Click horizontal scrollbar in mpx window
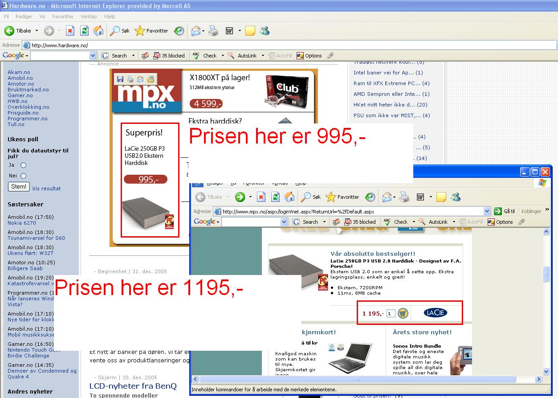The width and height of the screenshot is (558, 398). coord(358,379)
